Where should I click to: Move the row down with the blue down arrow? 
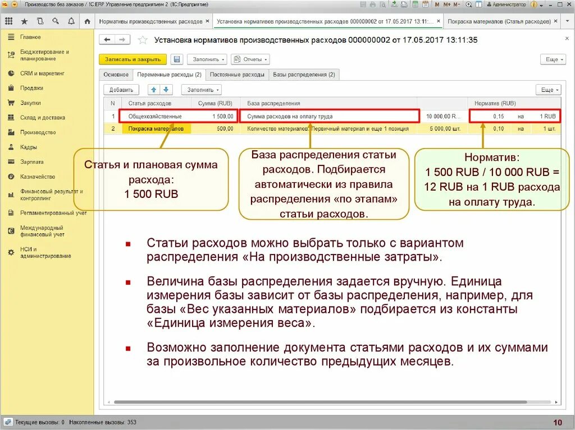pyautogui.click(x=166, y=90)
